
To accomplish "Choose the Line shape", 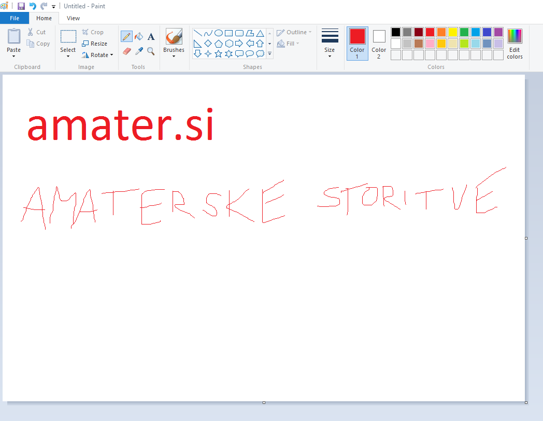I will (198, 33).
